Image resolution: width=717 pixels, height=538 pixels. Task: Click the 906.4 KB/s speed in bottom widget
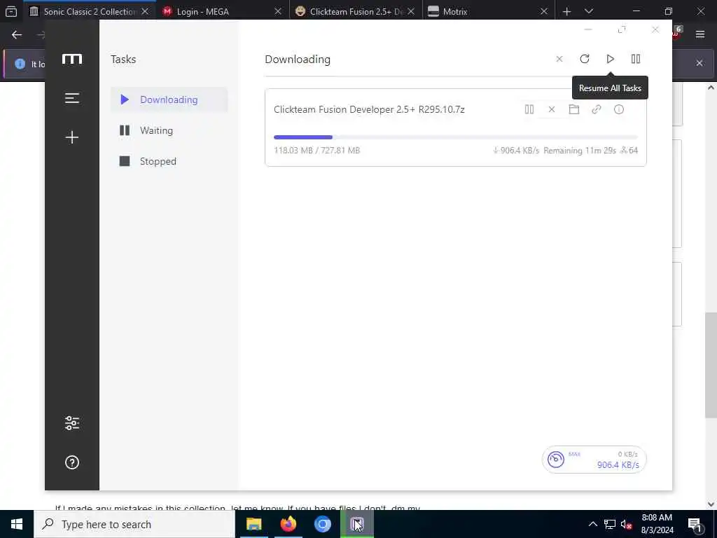(618, 465)
